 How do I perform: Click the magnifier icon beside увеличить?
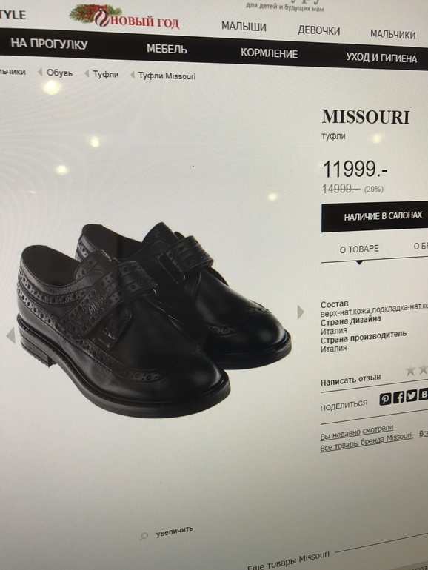coord(144,536)
